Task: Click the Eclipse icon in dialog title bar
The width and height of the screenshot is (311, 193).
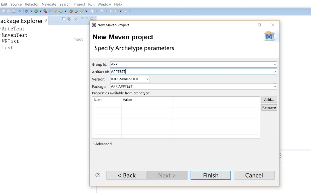Action: coord(94,25)
